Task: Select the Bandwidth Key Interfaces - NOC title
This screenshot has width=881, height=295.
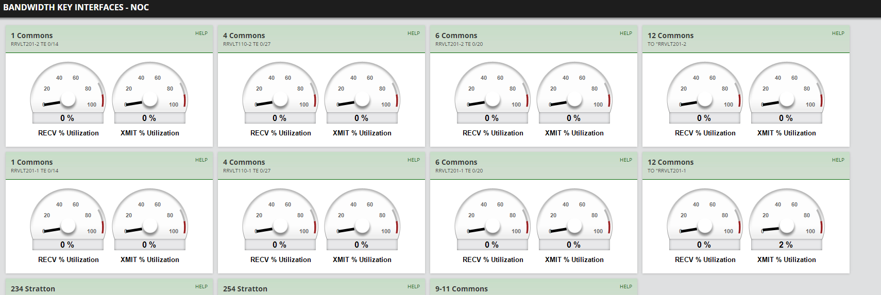Action: (x=76, y=7)
